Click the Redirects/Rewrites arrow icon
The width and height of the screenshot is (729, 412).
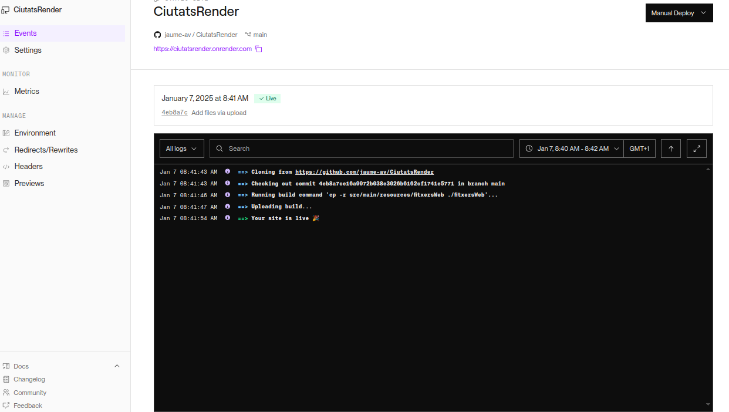pos(6,150)
